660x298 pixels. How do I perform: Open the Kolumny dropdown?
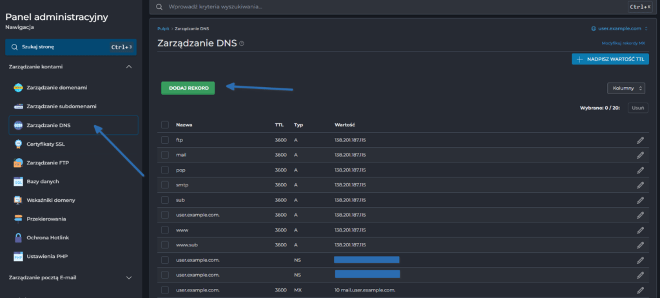pyautogui.click(x=625, y=88)
